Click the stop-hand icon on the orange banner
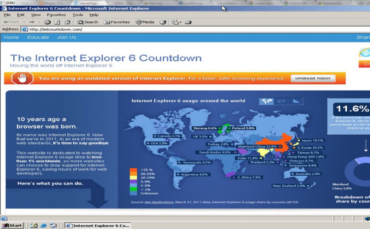Screen dimensions: 370x229 (23, 78)
